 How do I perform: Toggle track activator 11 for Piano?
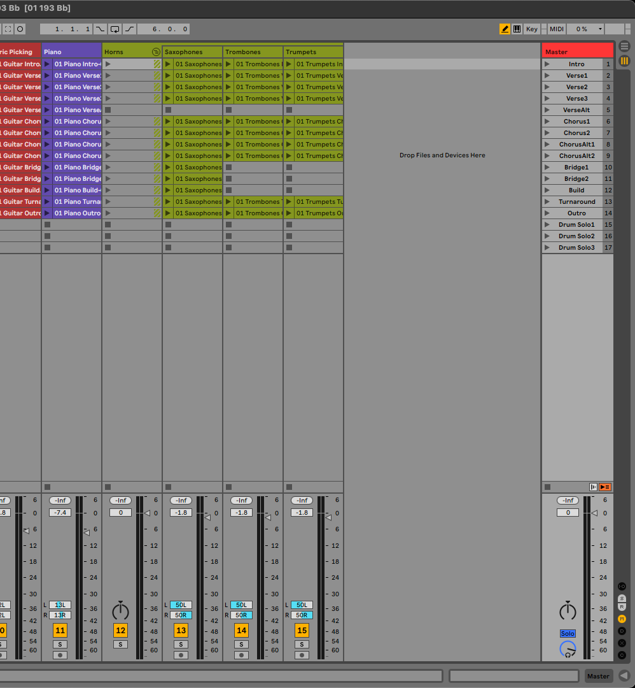coord(60,631)
